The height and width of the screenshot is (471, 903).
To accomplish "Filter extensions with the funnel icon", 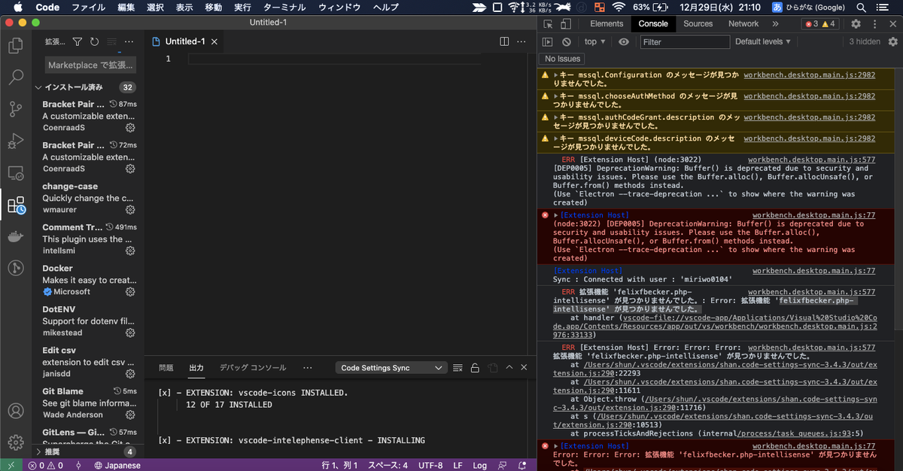I will pyautogui.click(x=78, y=42).
